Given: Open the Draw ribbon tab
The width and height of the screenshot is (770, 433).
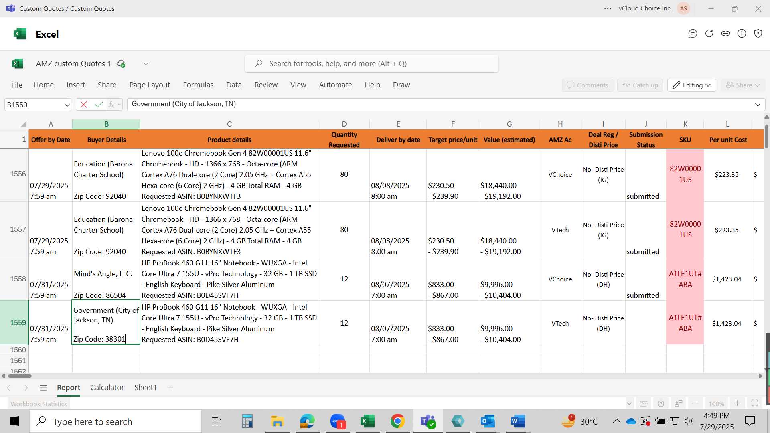Looking at the screenshot, I should point(401,85).
